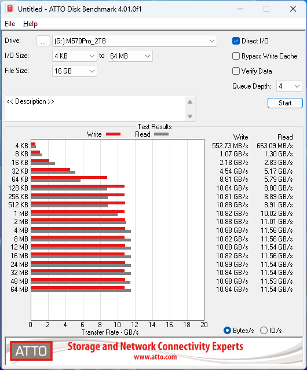Click the 4 KB write value 552.73 MB/s
The image size is (307, 370).
pyautogui.click(x=230, y=146)
